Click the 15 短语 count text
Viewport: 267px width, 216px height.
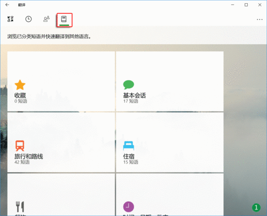(x=131, y=162)
